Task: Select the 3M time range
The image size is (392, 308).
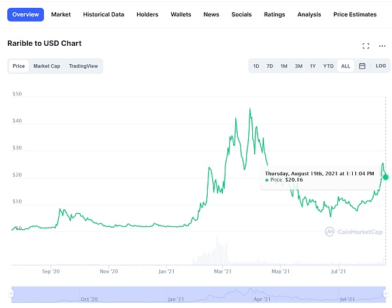Action: pyautogui.click(x=299, y=66)
